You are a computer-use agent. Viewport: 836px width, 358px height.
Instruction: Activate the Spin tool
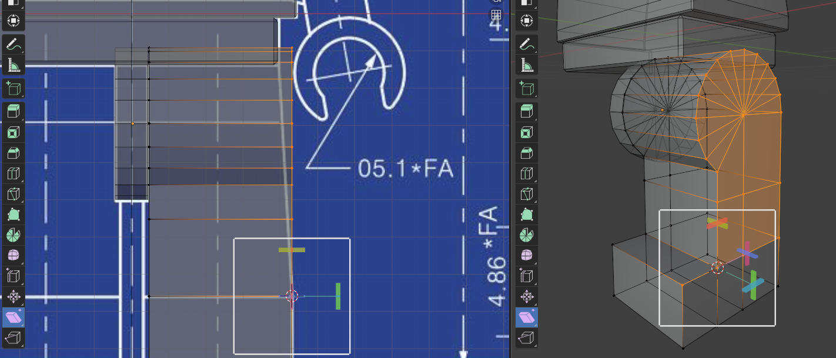[x=13, y=235]
